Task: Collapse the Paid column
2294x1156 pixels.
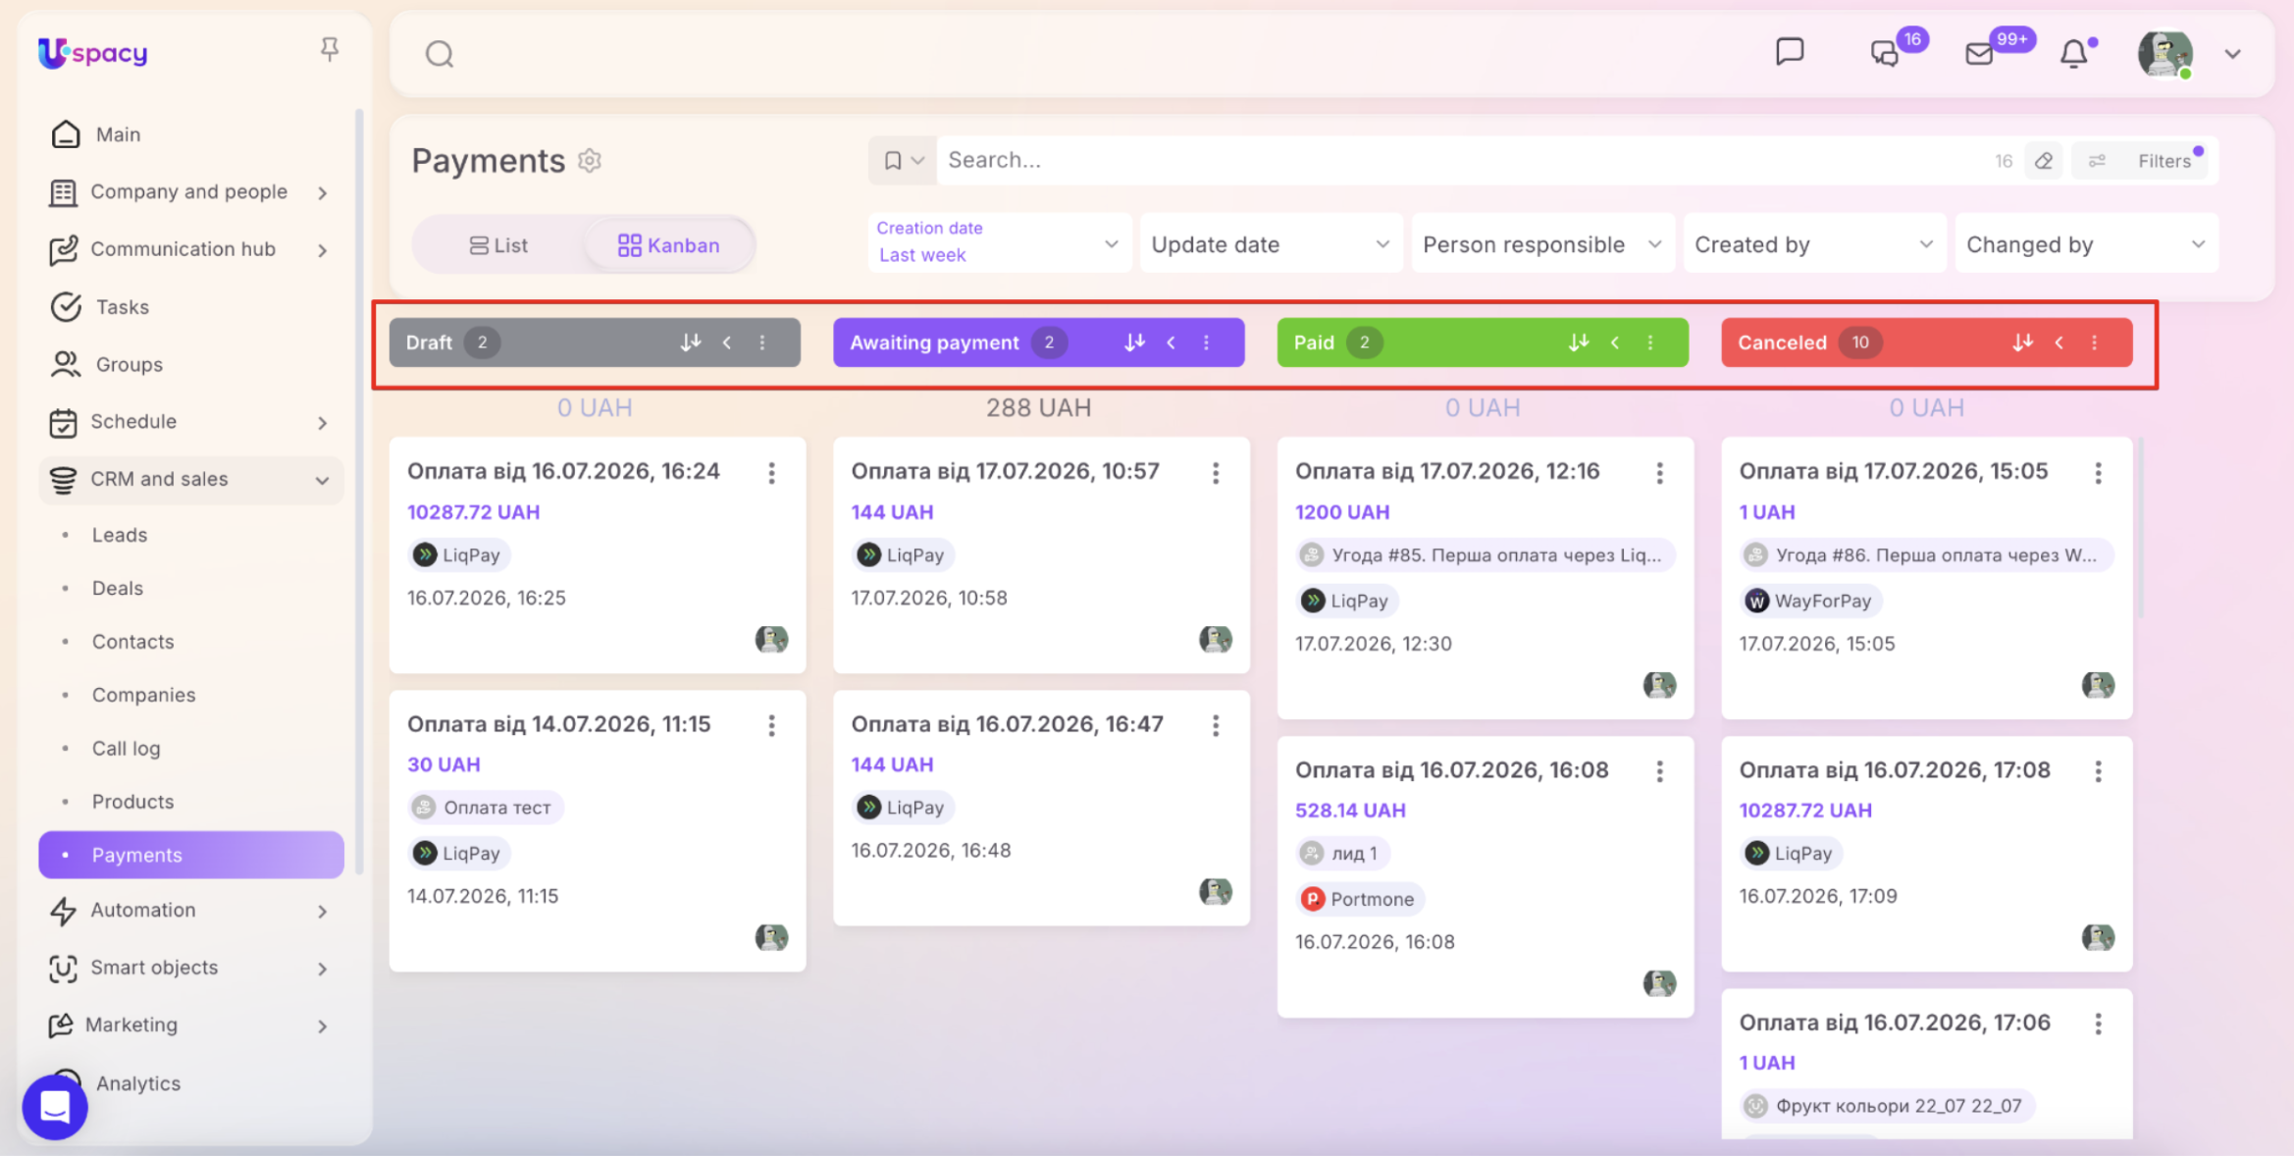Action: (x=1614, y=342)
